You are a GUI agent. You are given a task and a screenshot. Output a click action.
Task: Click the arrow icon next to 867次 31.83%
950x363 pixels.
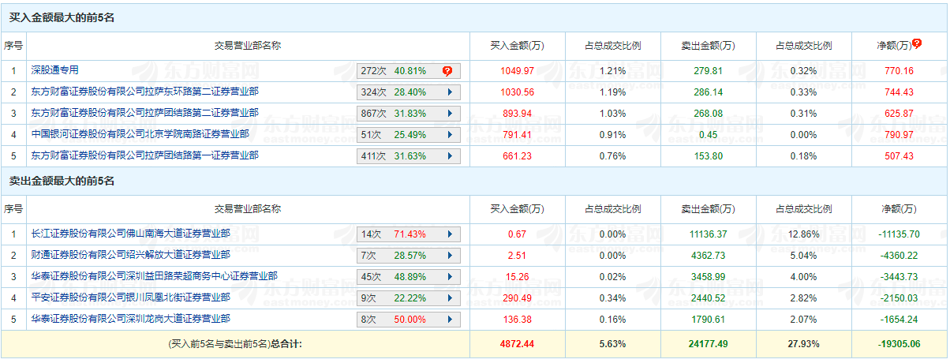click(x=449, y=114)
